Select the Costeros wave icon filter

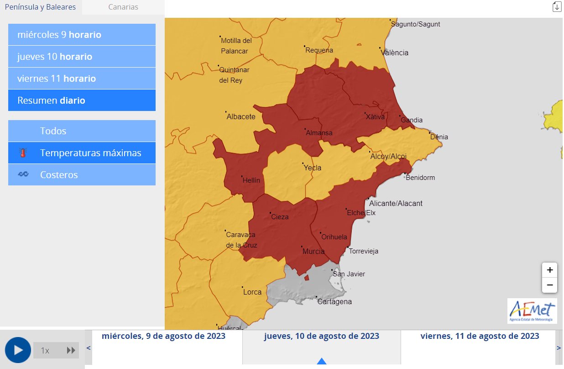coord(82,175)
